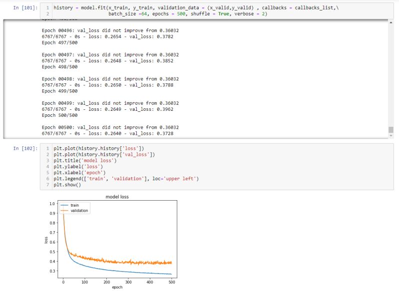
Task: Click the line ending val_loss: 0.3852
Action: click(x=107, y=61)
